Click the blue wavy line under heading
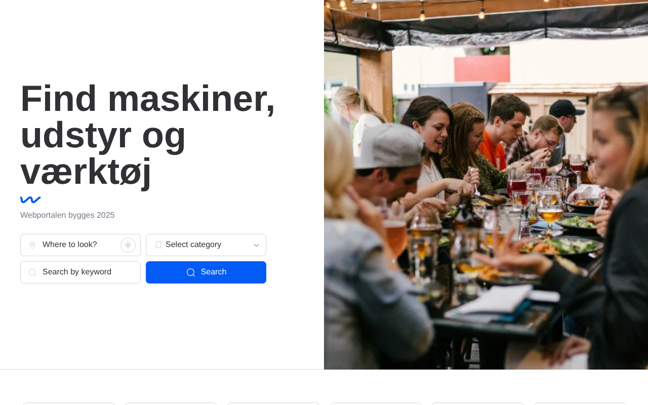The width and height of the screenshot is (648, 405). click(x=30, y=199)
